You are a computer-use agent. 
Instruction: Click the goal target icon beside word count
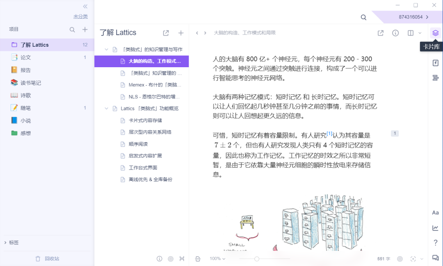(400, 259)
